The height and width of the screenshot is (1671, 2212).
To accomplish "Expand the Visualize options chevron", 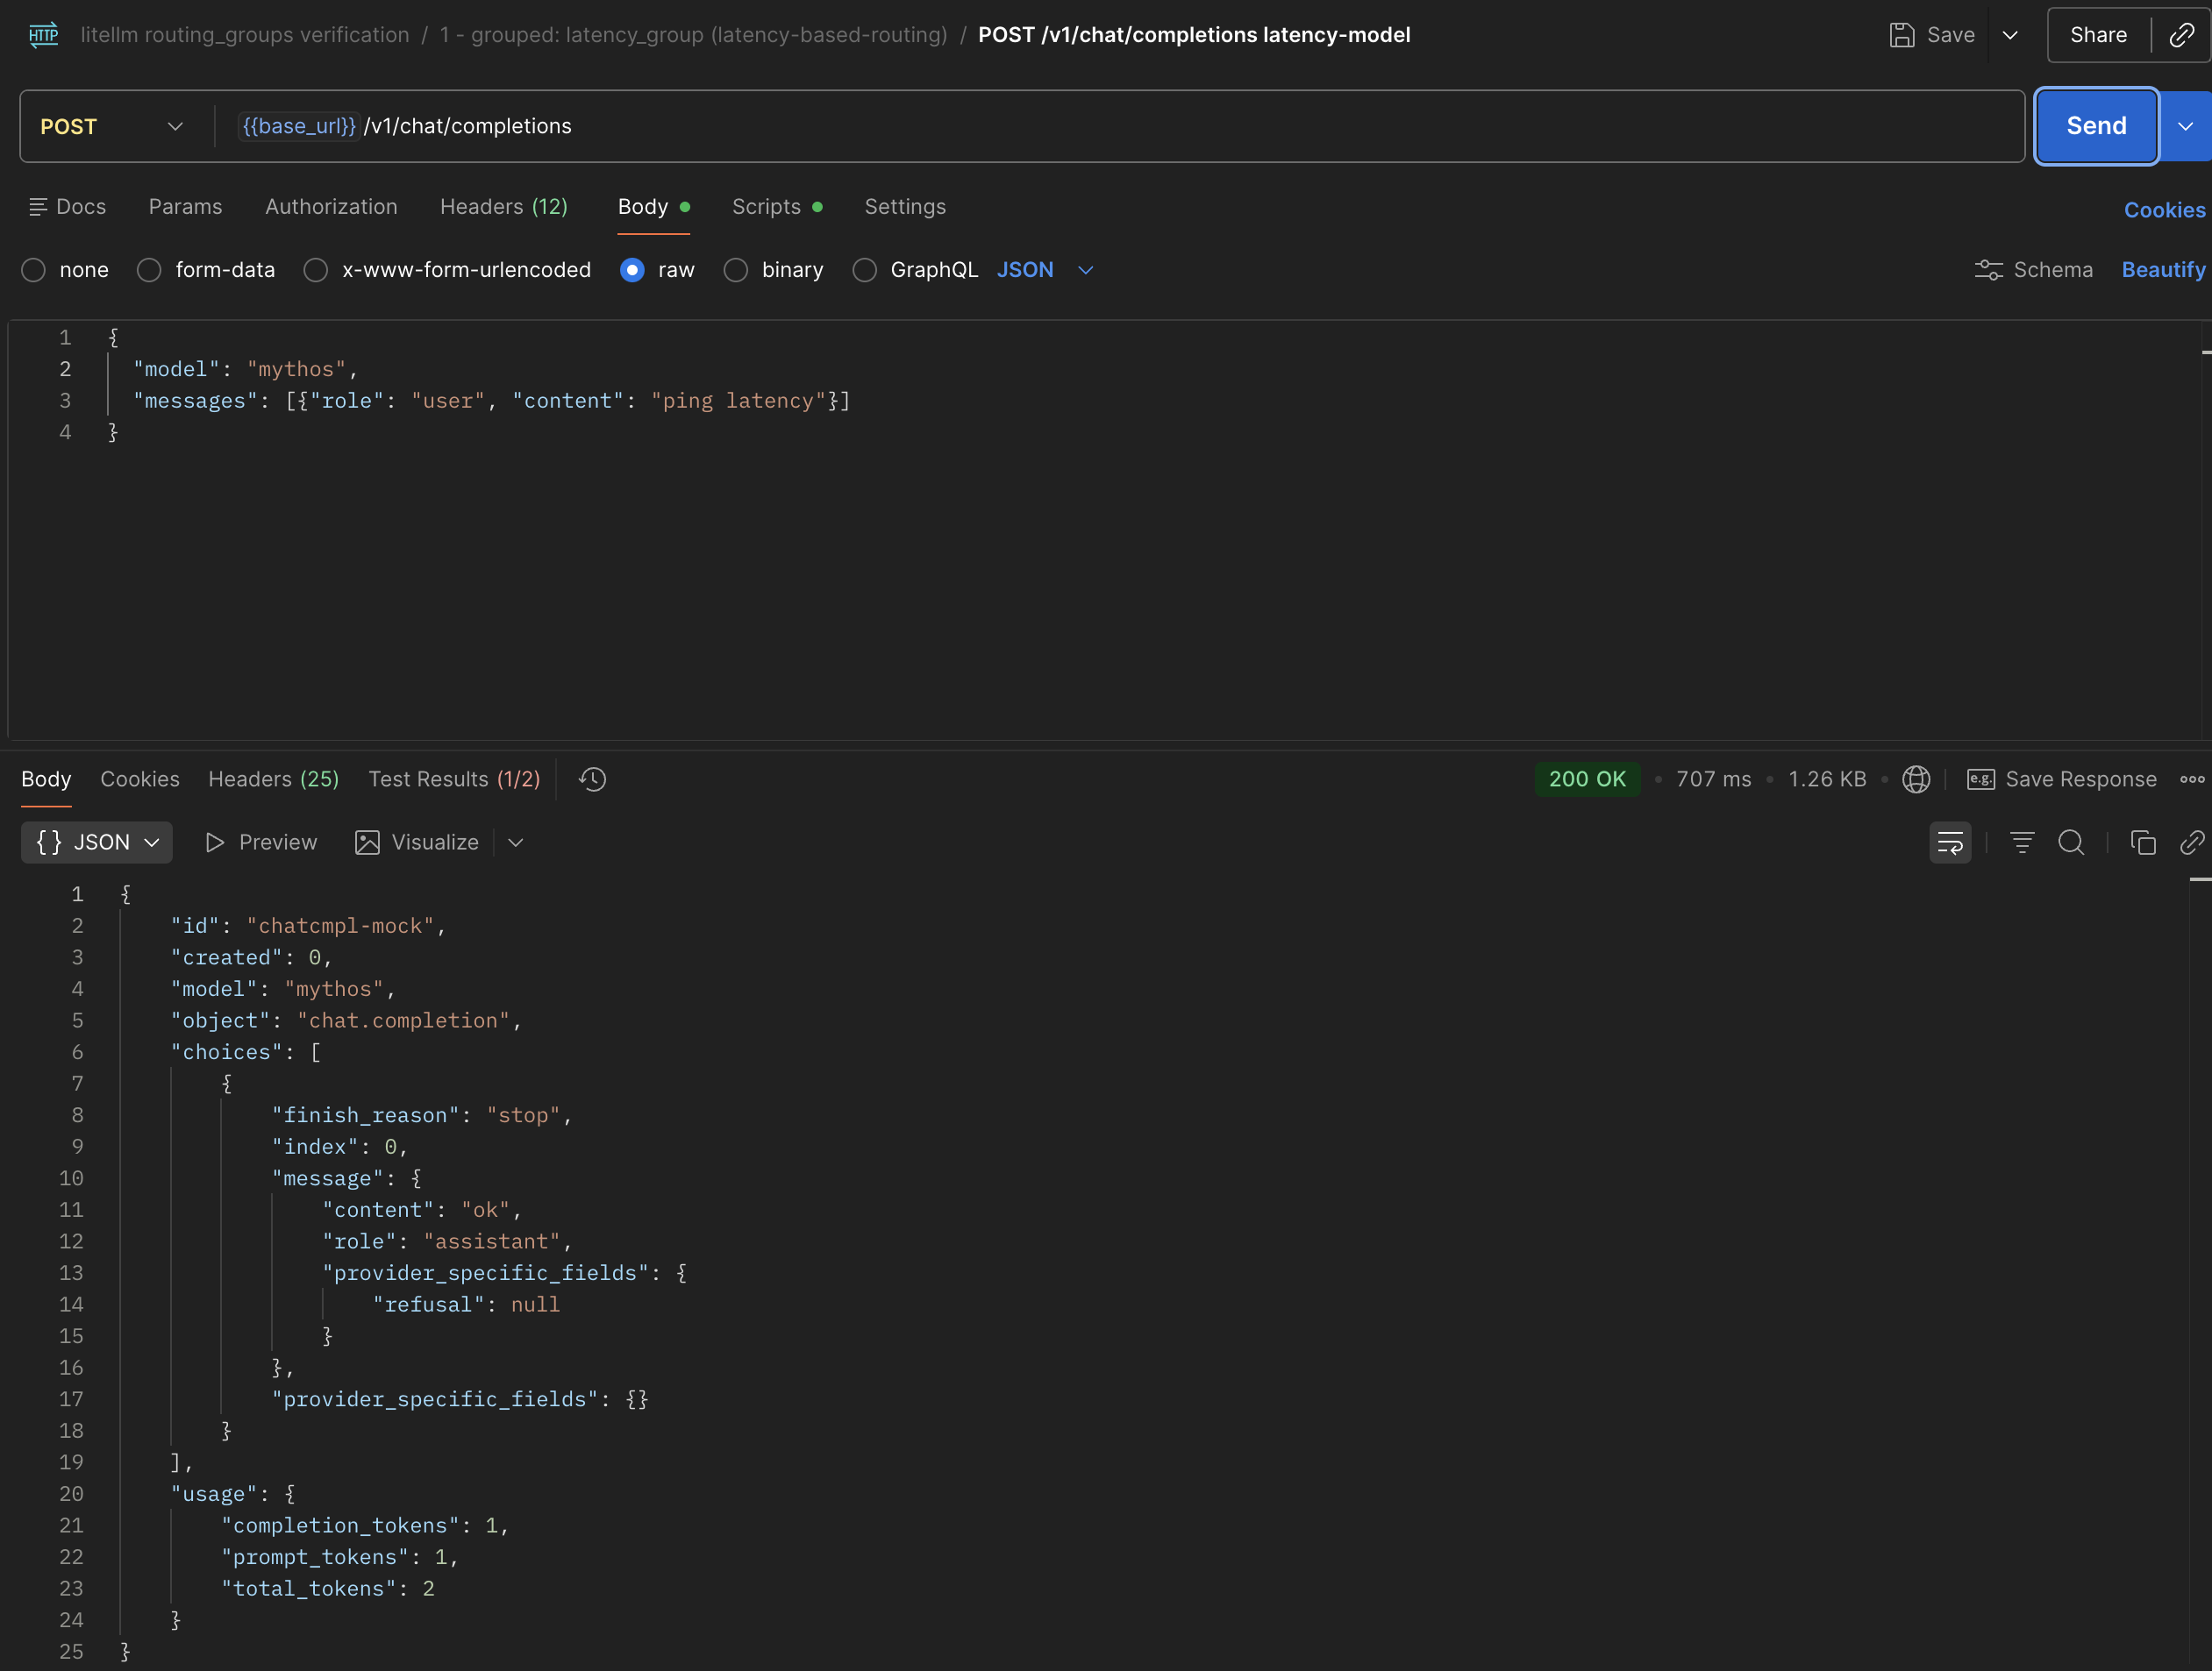I will tap(516, 843).
